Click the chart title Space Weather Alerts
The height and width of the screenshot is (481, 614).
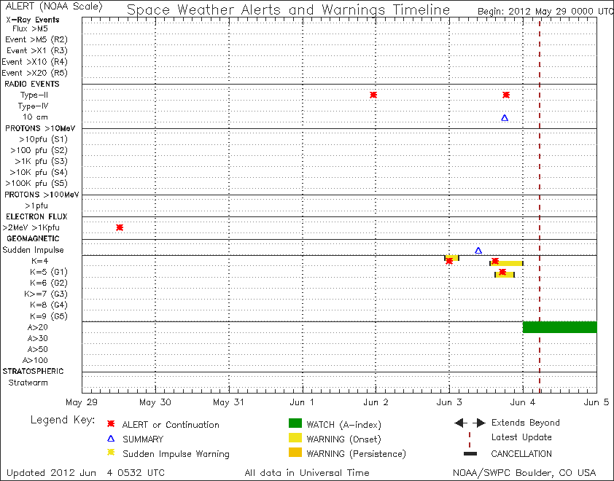pyautogui.click(x=289, y=9)
